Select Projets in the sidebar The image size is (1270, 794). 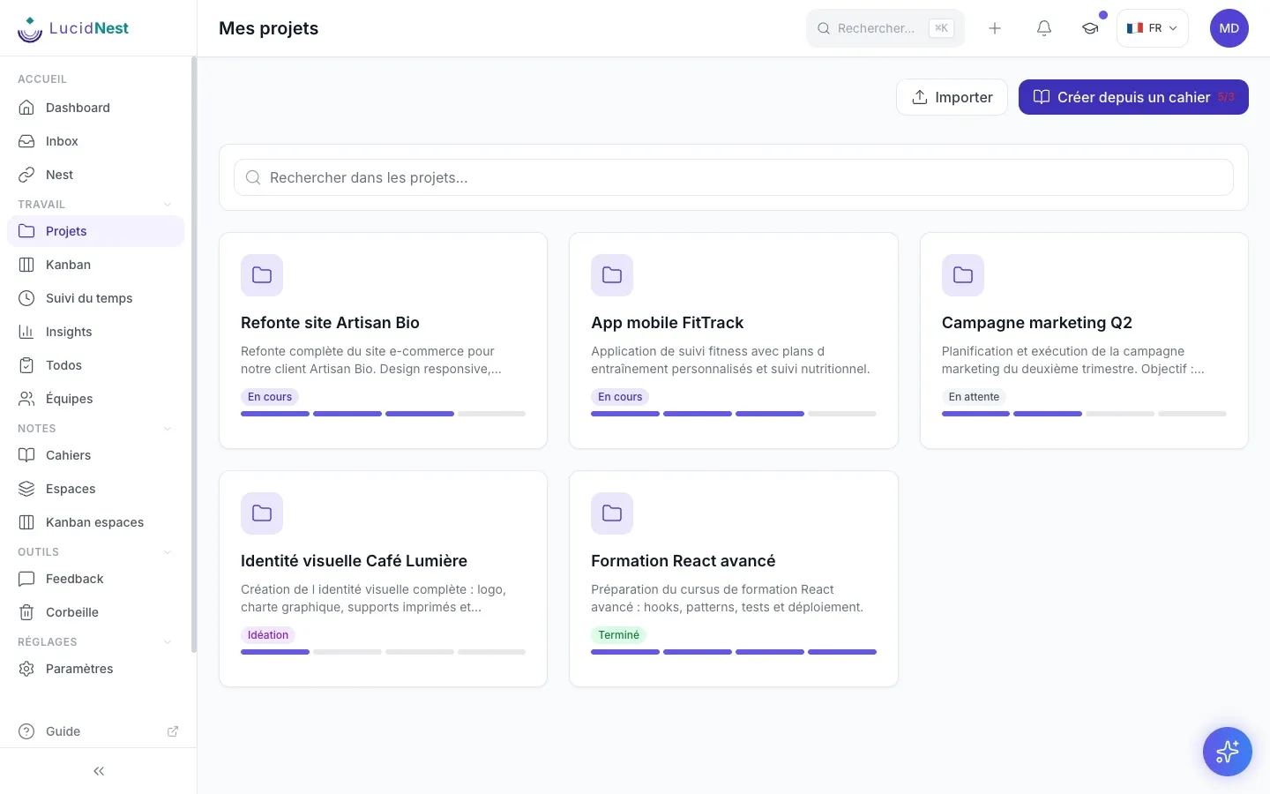tap(95, 231)
